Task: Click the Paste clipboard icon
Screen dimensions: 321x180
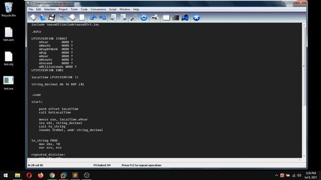Action: click(82, 17)
